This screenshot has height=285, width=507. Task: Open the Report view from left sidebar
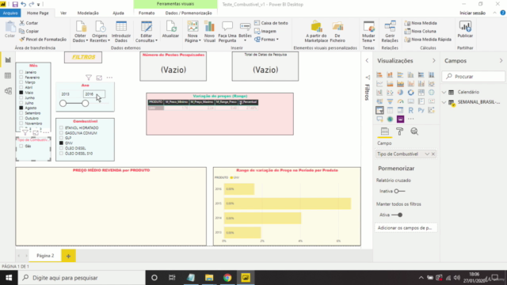coord(8,60)
